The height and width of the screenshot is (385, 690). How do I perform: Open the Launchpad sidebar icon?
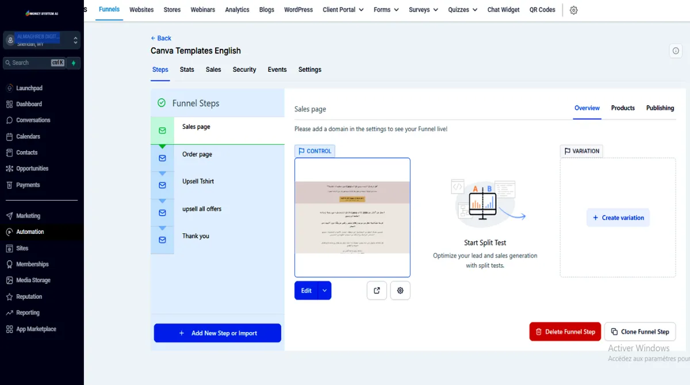click(x=9, y=88)
